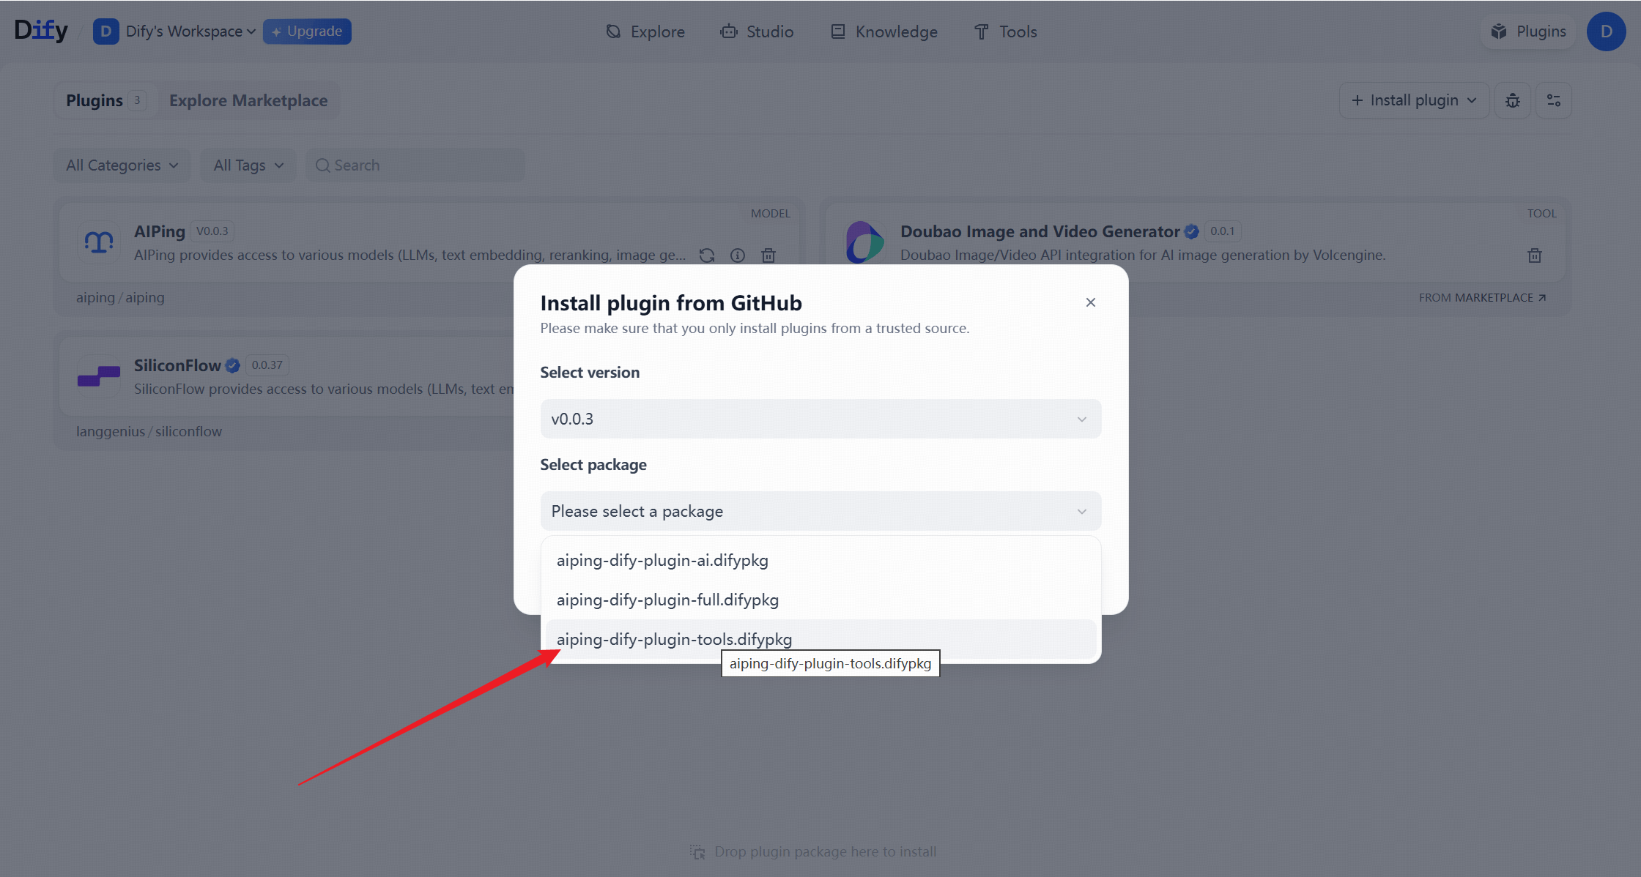This screenshot has width=1641, height=877.
Task: Open the Install plugin dropdown
Action: click(1413, 101)
